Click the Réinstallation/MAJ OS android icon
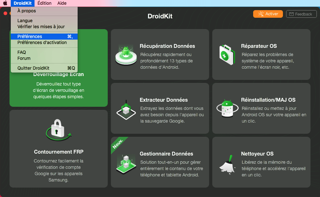 (227, 109)
